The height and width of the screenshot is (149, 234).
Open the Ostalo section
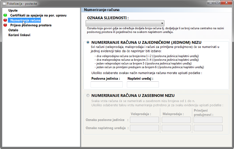point(13,30)
